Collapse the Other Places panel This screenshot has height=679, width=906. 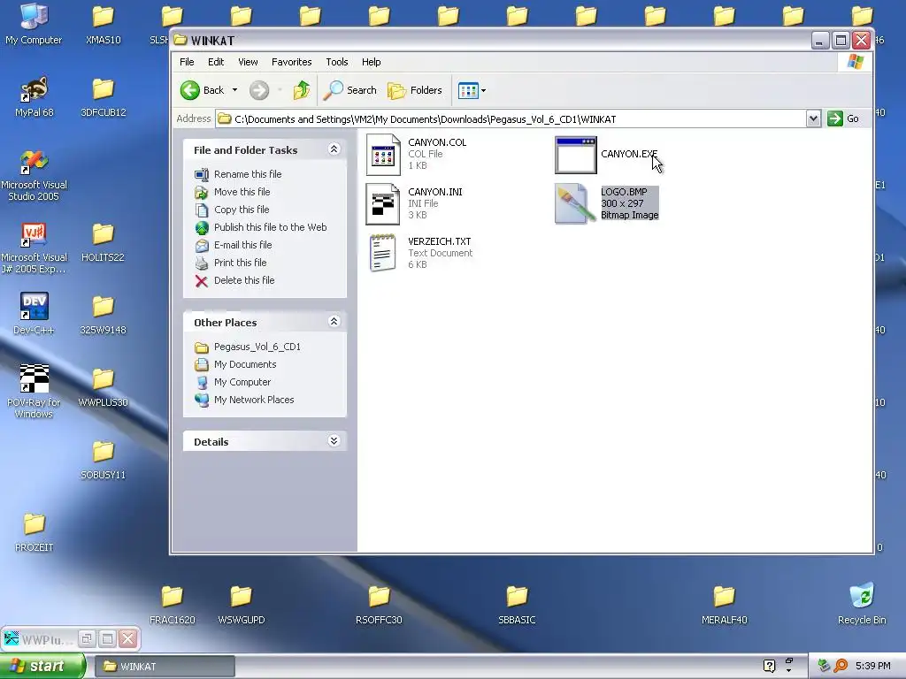click(334, 322)
